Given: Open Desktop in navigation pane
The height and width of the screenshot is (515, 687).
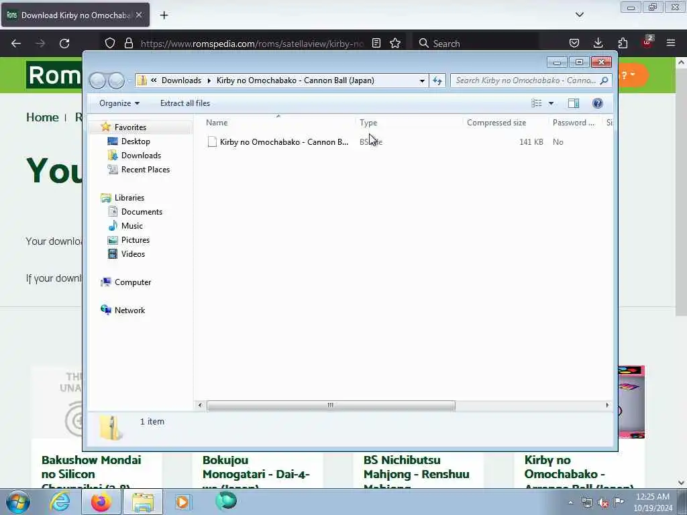Looking at the screenshot, I should pos(136,141).
